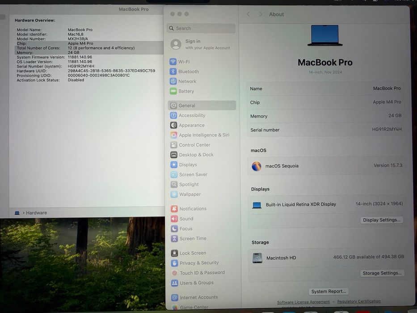Viewport: 417px width, 313px height.
Task: Click the computer icon in System Information path bar
Action: tap(17, 213)
